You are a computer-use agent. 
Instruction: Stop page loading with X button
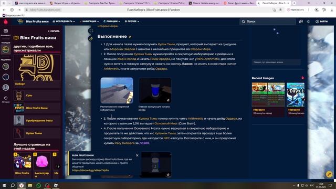pyautogui.click(x=19, y=10)
